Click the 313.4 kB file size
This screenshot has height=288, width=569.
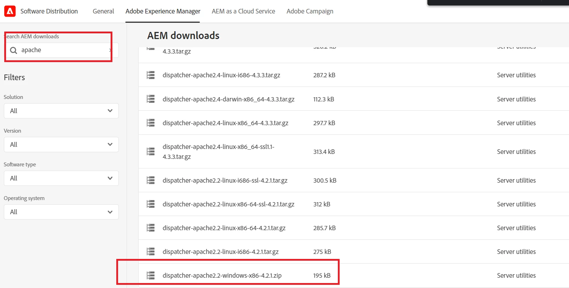(x=324, y=151)
